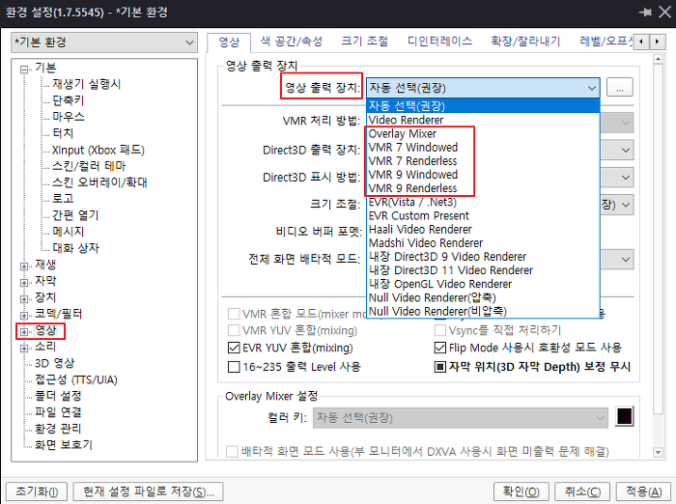Enable 16~235 출력 Level 사용 checkbox

tap(234, 367)
